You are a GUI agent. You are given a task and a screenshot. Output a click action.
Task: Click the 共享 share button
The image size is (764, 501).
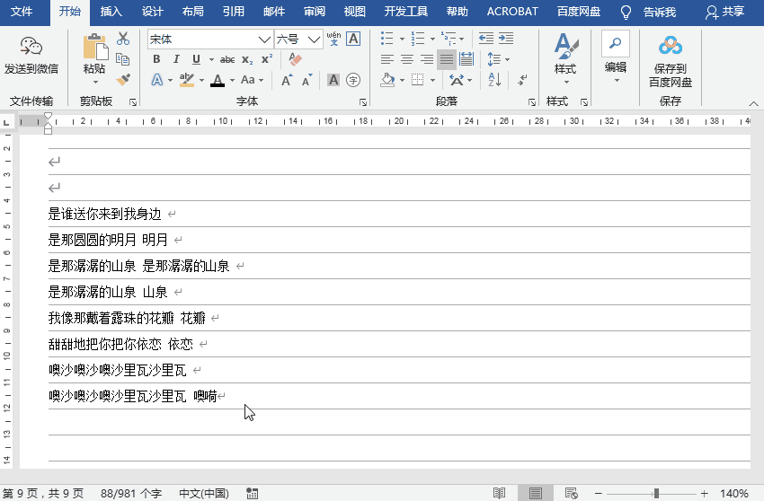725,13
